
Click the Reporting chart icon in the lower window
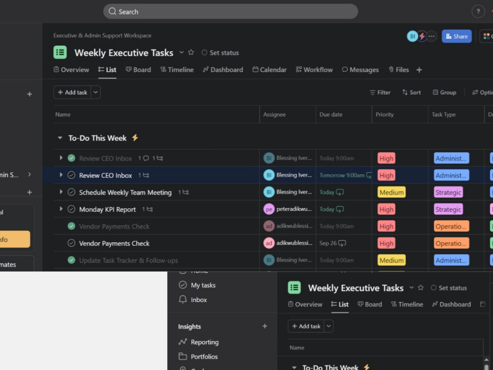coord(183,342)
